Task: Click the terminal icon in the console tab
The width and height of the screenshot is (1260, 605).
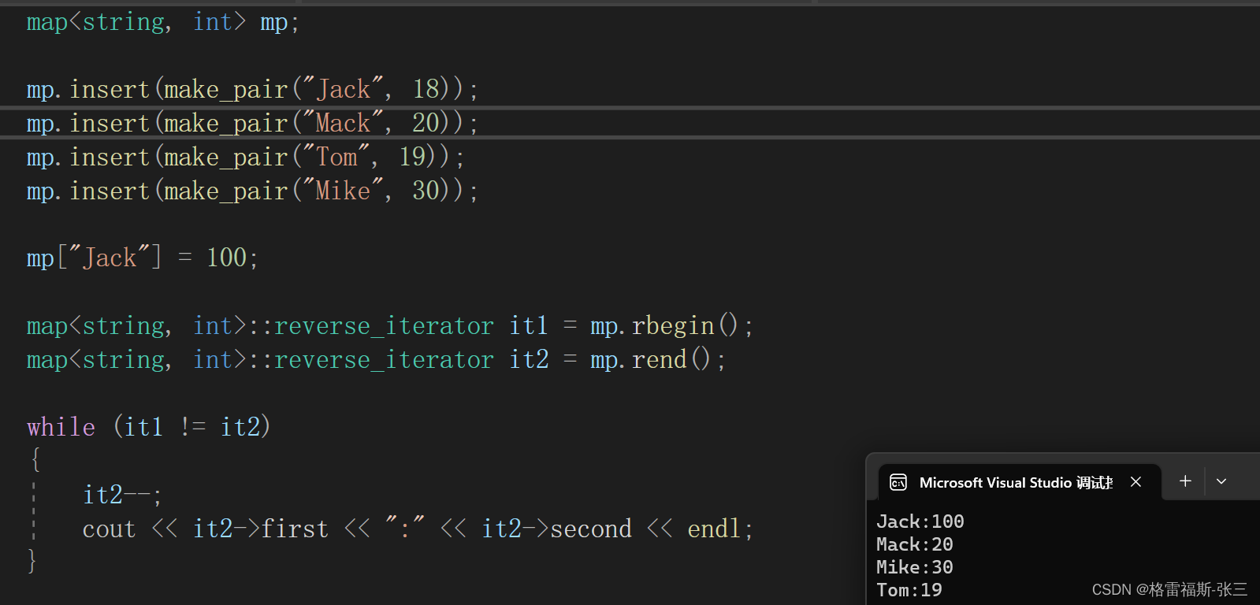Action: click(x=898, y=482)
